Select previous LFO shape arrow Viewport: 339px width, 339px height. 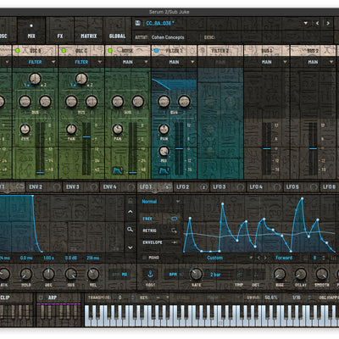(258, 258)
